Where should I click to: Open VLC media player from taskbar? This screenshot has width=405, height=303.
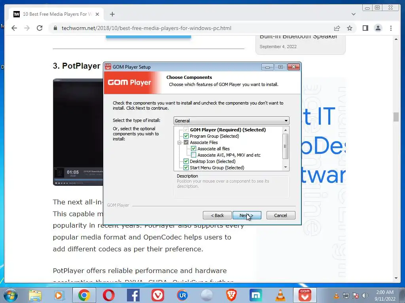point(280,296)
